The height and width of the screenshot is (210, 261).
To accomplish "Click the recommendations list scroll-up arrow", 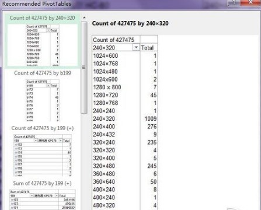I will tap(84, 17).
